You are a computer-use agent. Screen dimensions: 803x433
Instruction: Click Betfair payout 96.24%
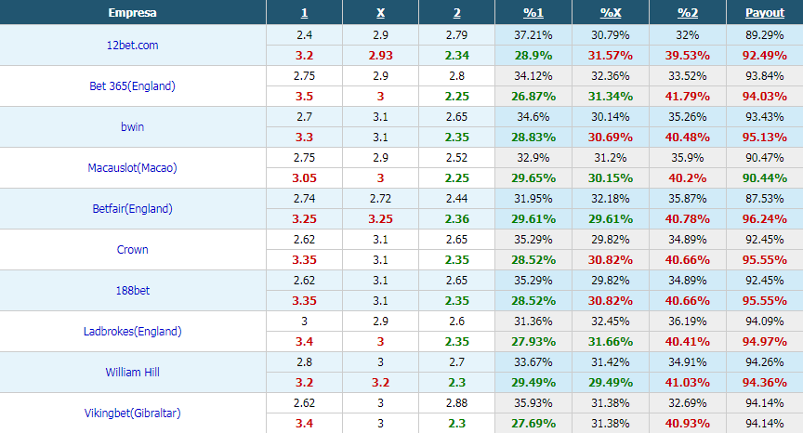[x=765, y=219]
